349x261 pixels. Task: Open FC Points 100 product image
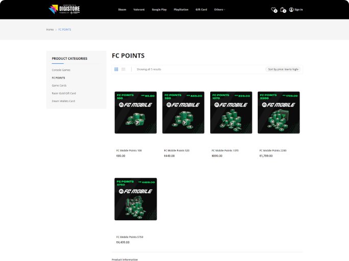click(136, 113)
